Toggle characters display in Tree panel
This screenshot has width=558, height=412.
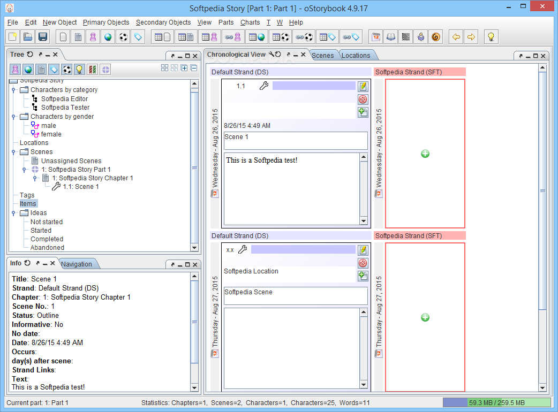[16, 70]
